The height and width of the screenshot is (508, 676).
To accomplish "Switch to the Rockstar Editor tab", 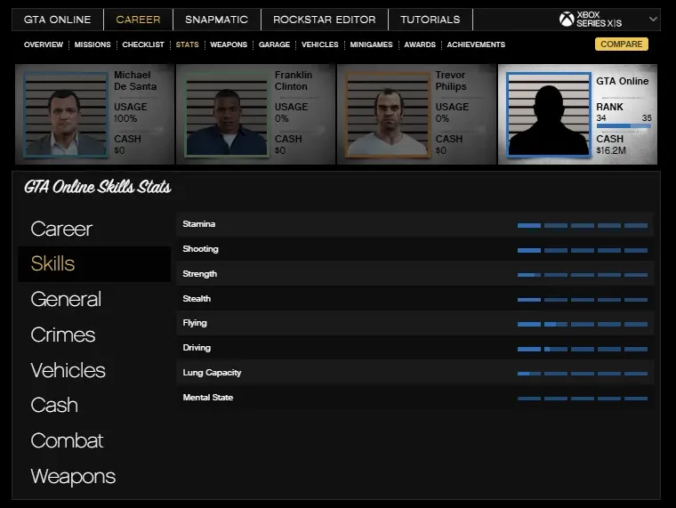I will point(324,20).
